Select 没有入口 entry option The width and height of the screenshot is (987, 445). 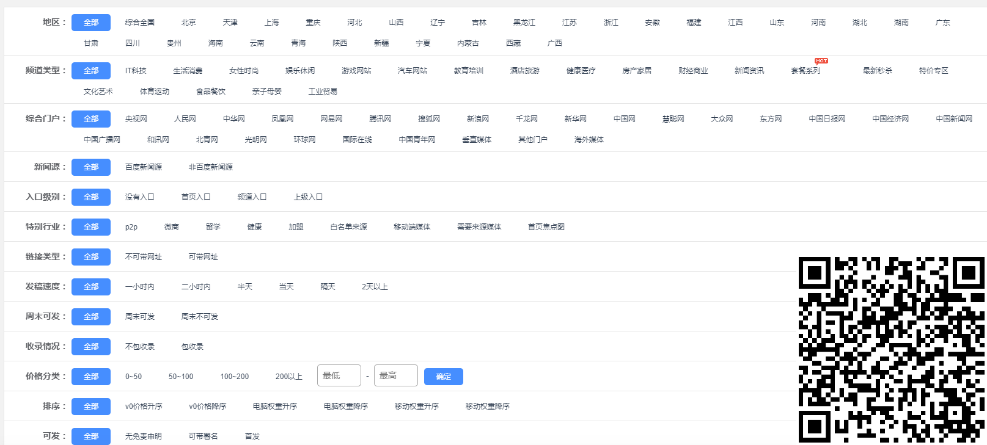[140, 197]
